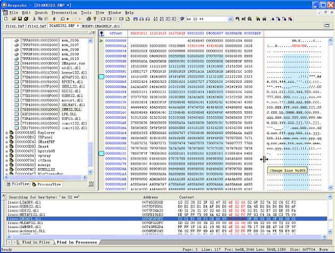
Task: Switch to the file2.DAT tab
Action: pyautogui.click(x=37, y=26)
